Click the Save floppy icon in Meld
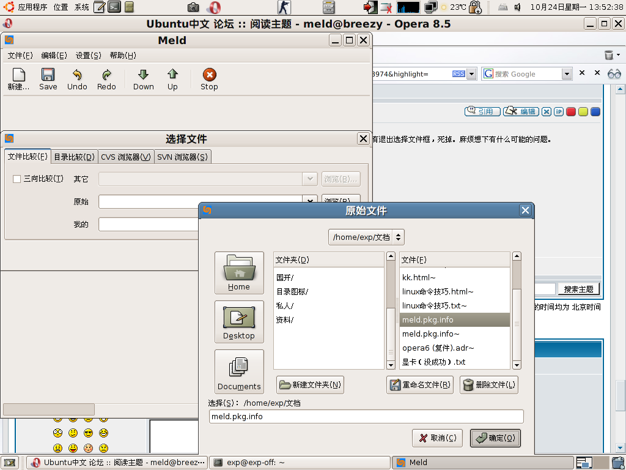626x470 pixels. point(48,75)
